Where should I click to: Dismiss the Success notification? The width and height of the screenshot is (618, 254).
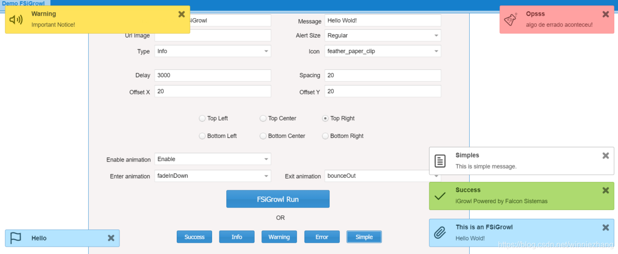pyautogui.click(x=606, y=190)
